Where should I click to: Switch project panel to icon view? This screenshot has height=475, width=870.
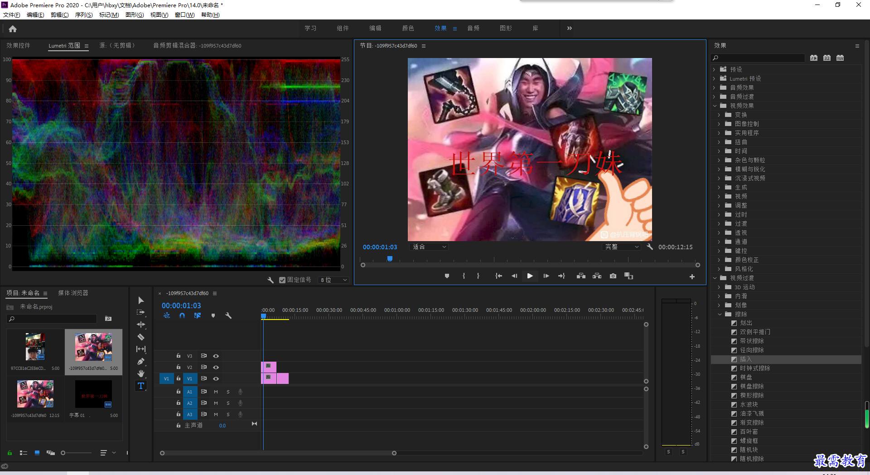click(x=37, y=453)
